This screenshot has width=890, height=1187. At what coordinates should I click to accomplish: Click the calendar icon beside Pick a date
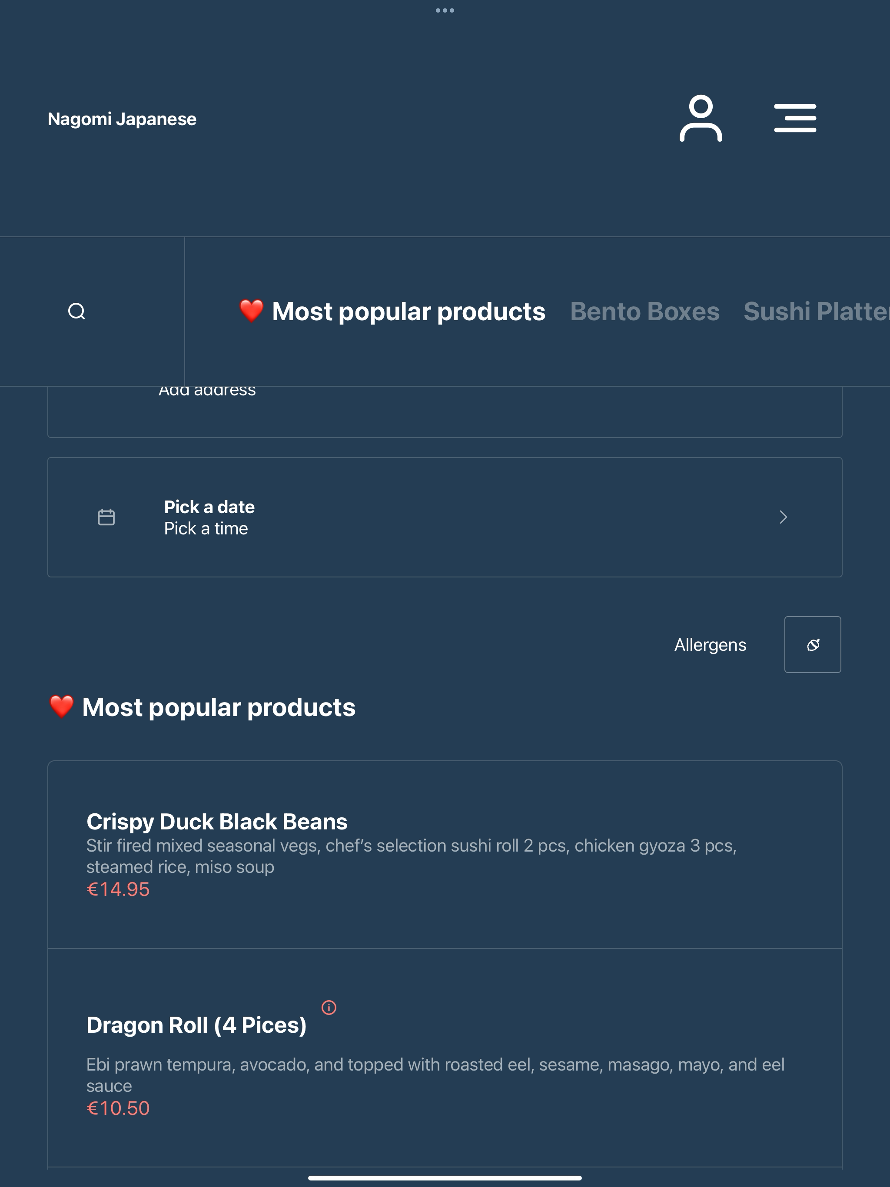[x=106, y=517]
